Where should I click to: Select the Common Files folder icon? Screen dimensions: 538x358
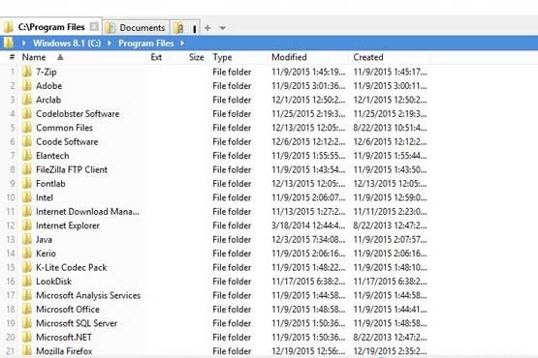pos(27,128)
